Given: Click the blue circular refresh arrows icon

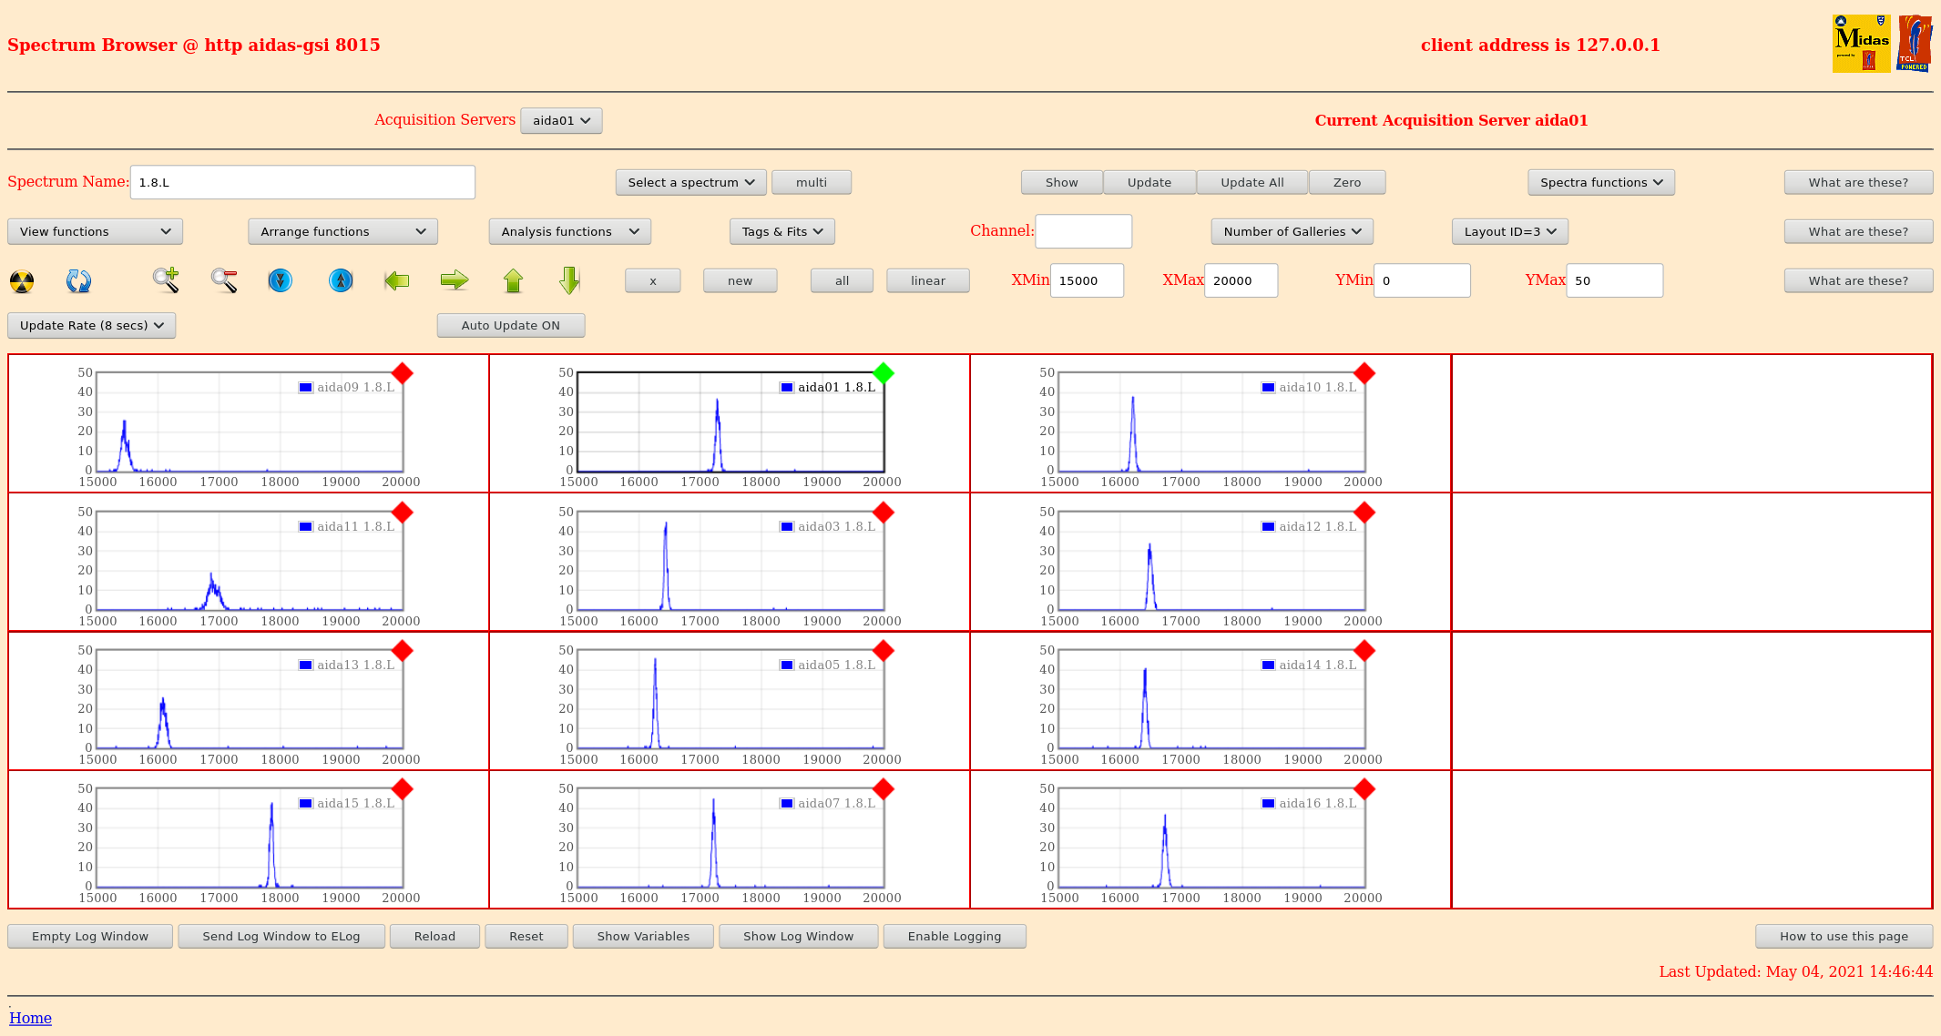Looking at the screenshot, I should click(78, 281).
